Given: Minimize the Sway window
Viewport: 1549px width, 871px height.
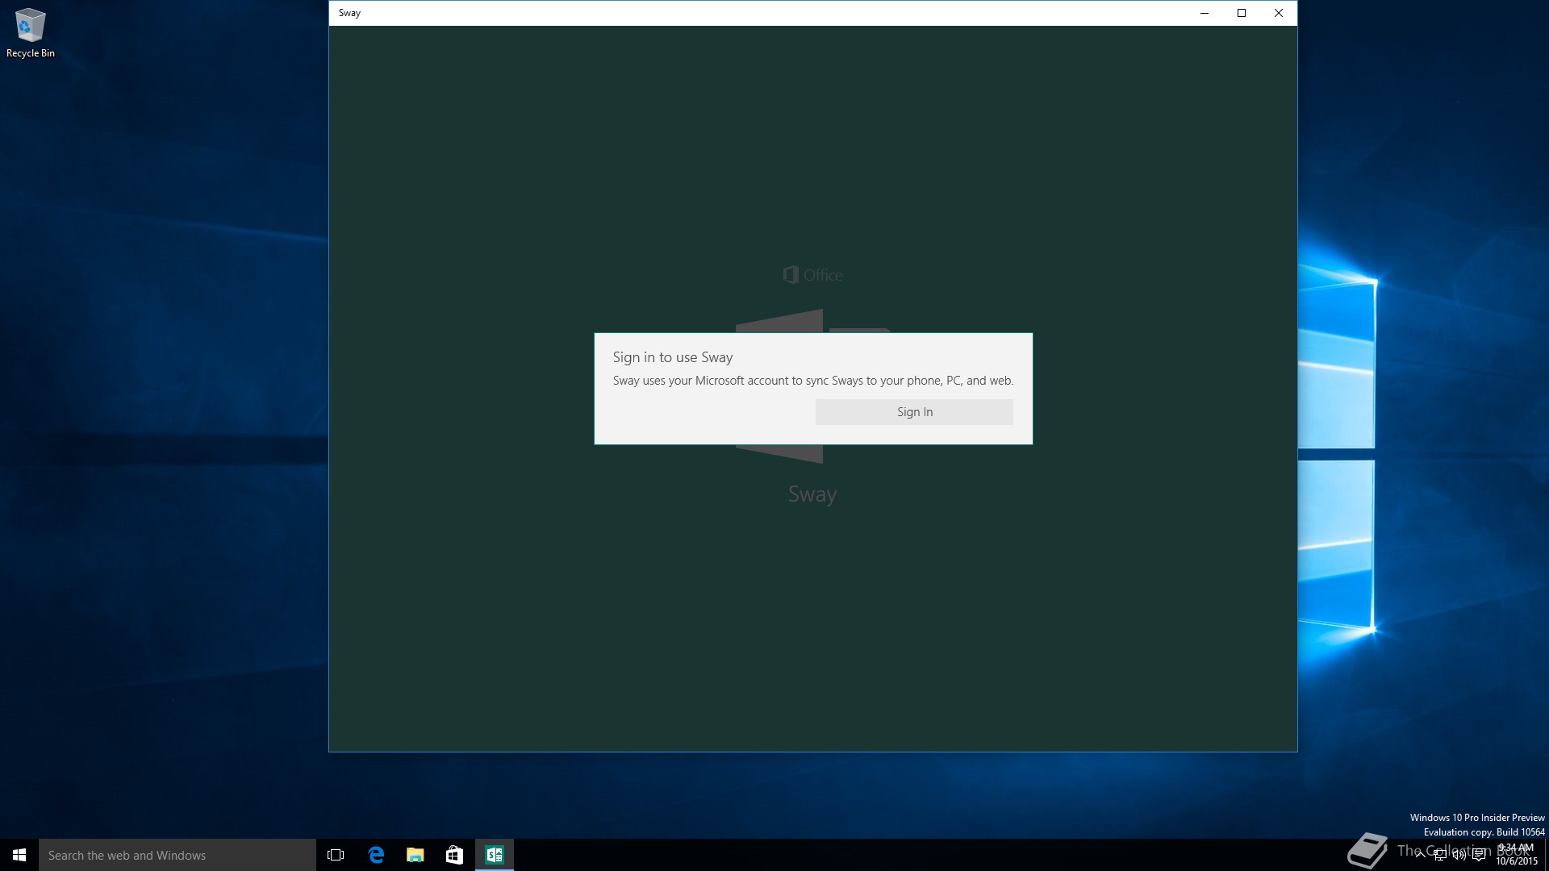Looking at the screenshot, I should (x=1205, y=13).
